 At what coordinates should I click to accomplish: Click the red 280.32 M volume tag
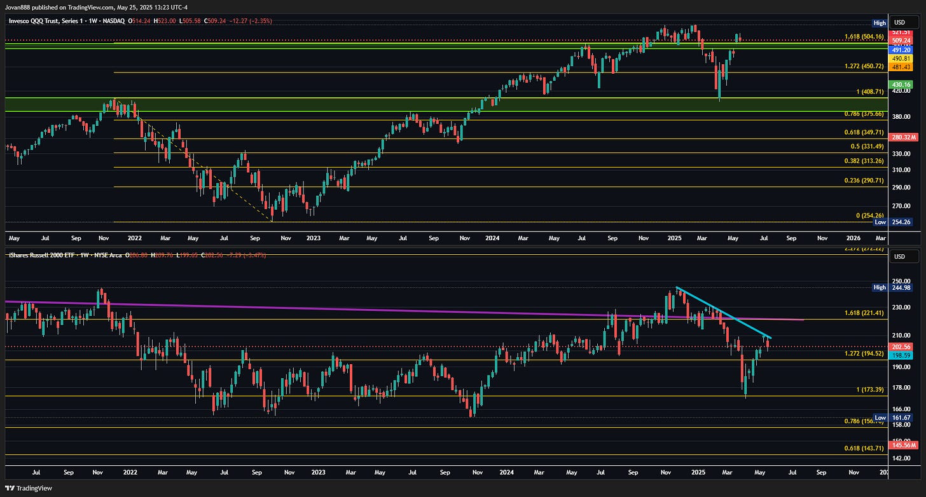click(x=904, y=137)
